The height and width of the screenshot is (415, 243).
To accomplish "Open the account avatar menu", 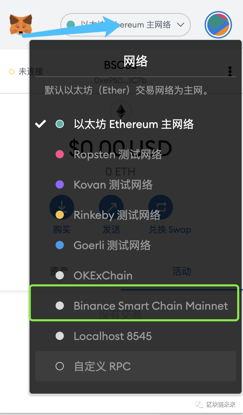I will pos(218,25).
